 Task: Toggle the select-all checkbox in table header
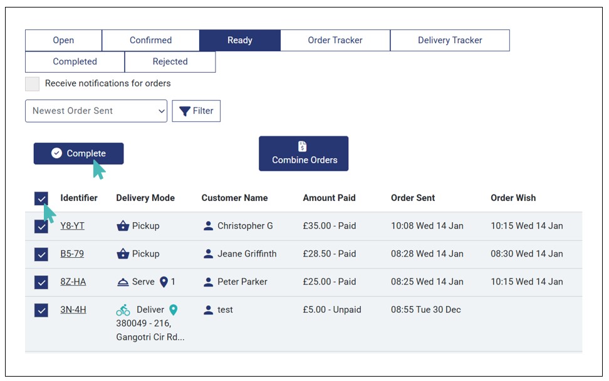coord(41,198)
